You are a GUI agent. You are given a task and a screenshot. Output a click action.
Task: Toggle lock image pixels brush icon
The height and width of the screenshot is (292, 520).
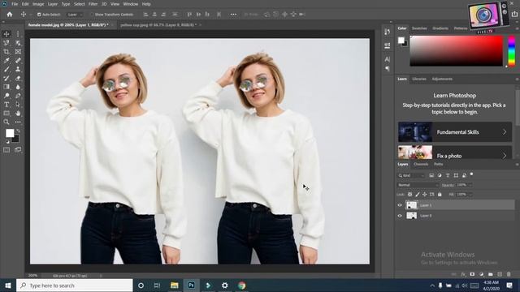pos(417,195)
